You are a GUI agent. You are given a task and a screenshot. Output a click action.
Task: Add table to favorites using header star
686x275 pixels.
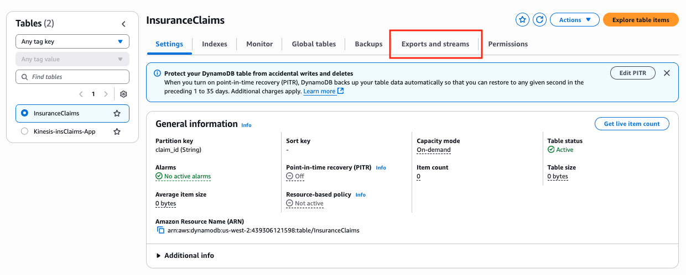pyautogui.click(x=522, y=20)
